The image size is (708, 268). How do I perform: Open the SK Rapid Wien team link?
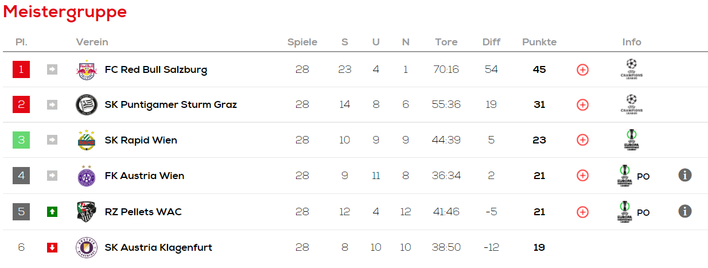pos(141,140)
